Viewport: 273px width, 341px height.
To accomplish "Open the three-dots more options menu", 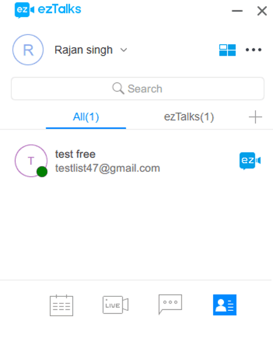I will click(x=254, y=50).
